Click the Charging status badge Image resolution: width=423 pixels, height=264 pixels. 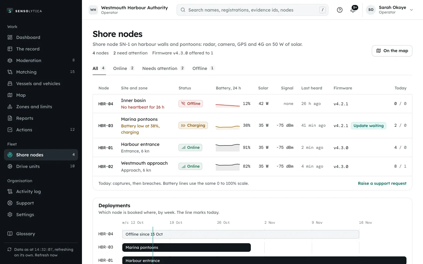click(x=193, y=125)
